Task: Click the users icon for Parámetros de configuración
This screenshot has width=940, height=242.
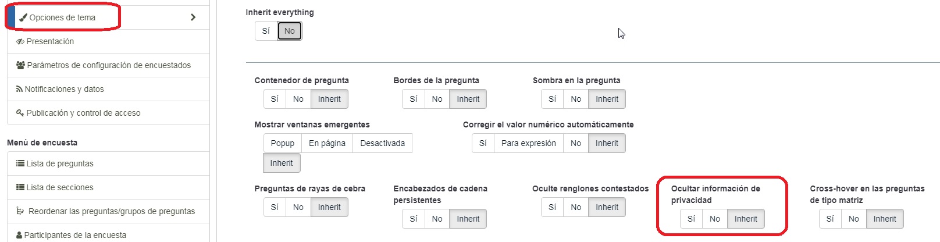Action: [x=20, y=65]
